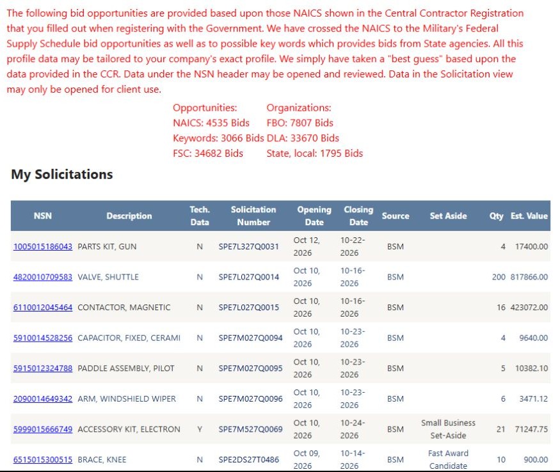Click estimated value 17400.00
The height and width of the screenshot is (472, 560).
(531, 247)
